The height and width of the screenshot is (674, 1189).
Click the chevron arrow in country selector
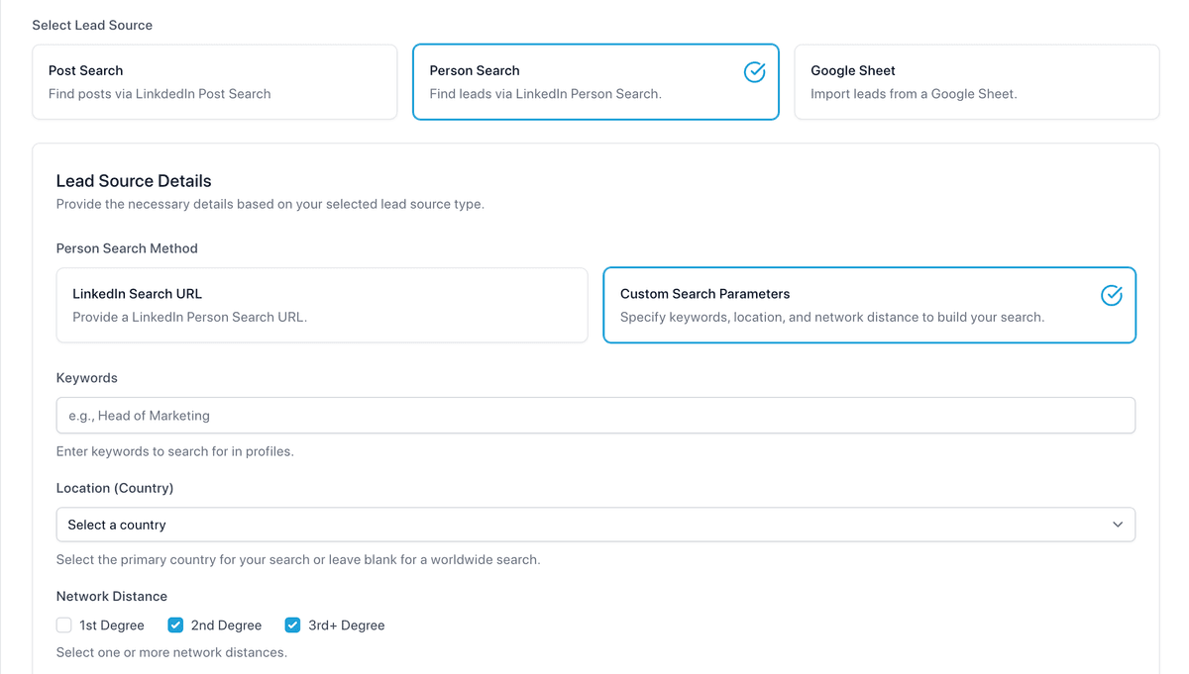[x=1118, y=525]
